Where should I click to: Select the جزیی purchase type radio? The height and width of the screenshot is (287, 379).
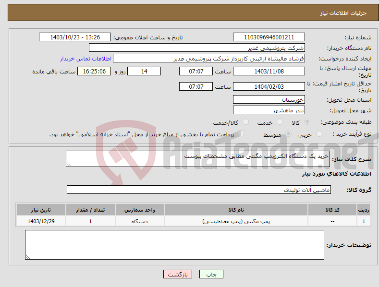tap(319, 133)
